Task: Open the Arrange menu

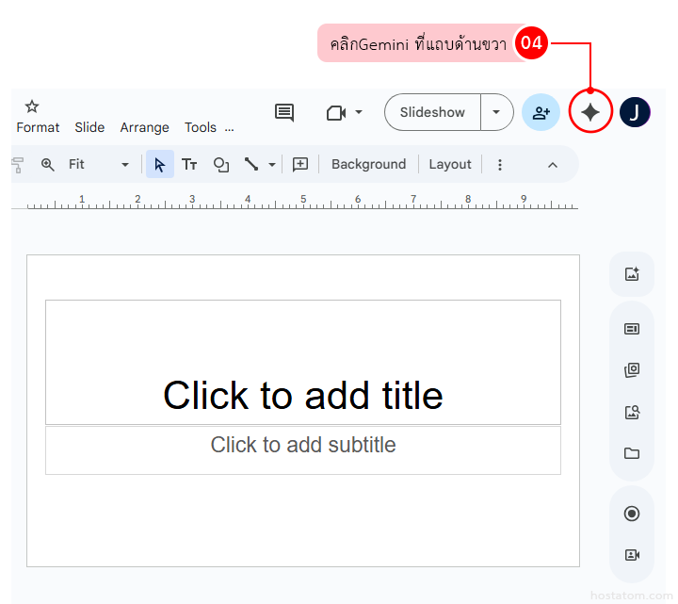Action: pyautogui.click(x=144, y=127)
